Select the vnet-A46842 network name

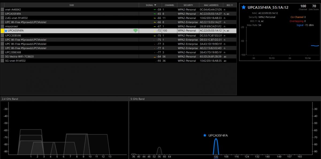pyautogui.click(x=13, y=10)
